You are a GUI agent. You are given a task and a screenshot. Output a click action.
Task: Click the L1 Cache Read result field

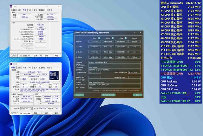pos(95,47)
